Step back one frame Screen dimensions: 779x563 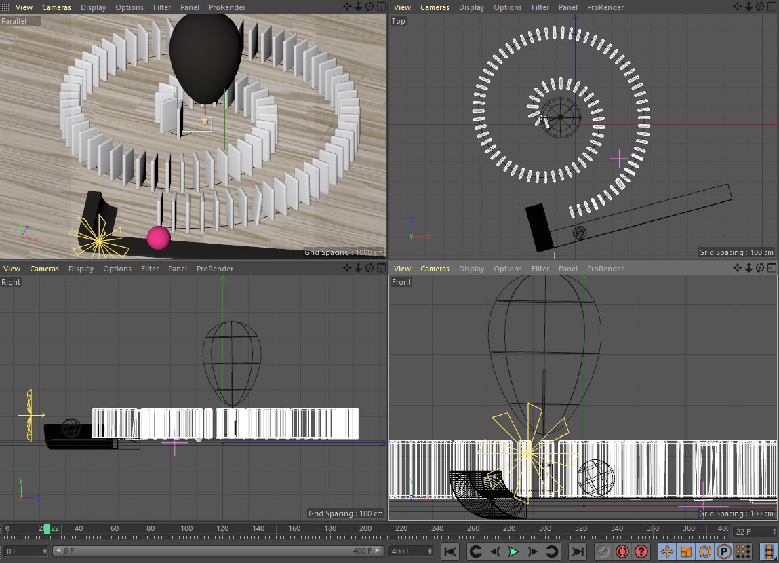point(495,551)
